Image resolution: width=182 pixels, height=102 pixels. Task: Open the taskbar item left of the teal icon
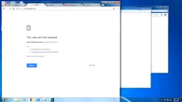coord(45,100)
